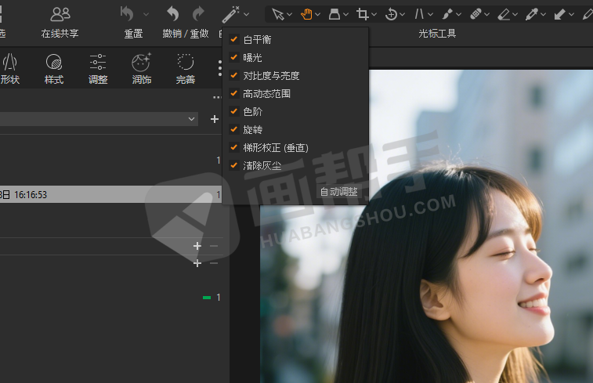Open the 样式 style tool tab
Image resolution: width=593 pixels, height=383 pixels.
pos(54,69)
